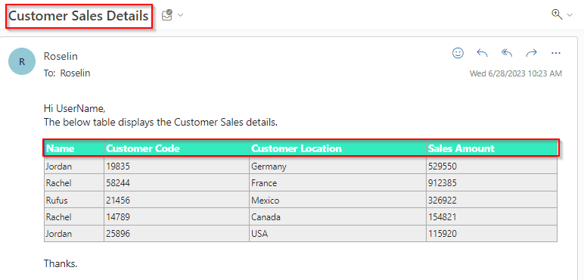Click the Reply arrow icon
This screenshot has height=280, width=584.
tap(482, 53)
